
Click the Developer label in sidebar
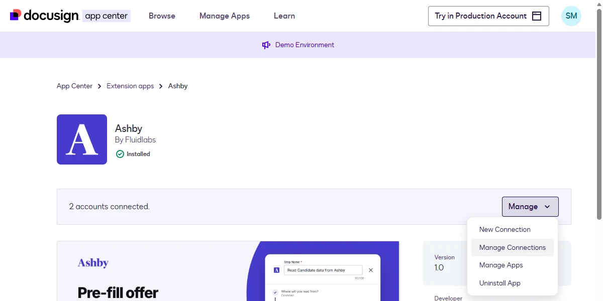(x=448, y=298)
